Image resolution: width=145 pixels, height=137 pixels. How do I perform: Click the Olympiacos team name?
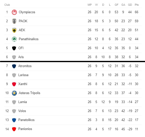27,12
